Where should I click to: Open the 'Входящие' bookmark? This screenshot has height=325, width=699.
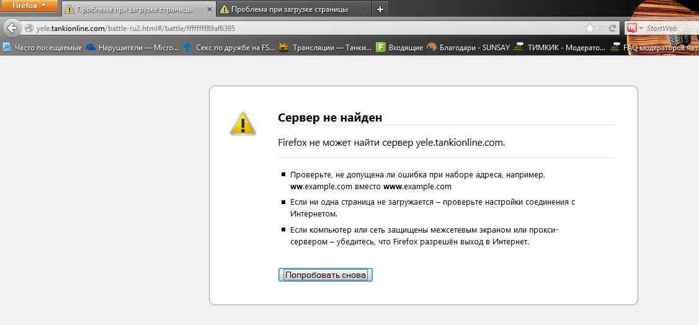399,47
